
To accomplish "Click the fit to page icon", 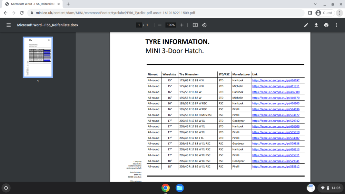I will [195, 25].
